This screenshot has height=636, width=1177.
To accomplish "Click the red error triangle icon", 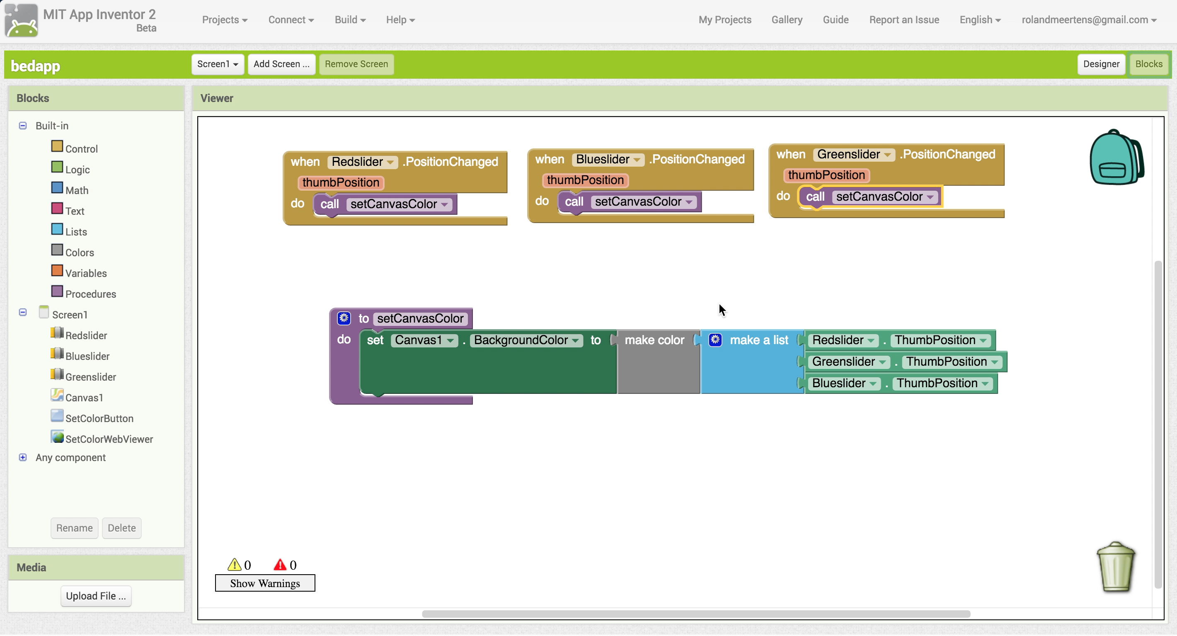I will click(x=280, y=565).
